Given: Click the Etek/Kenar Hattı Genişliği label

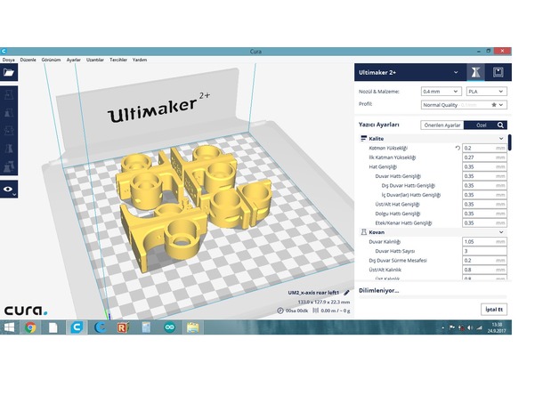Looking at the screenshot, I should point(403,222).
